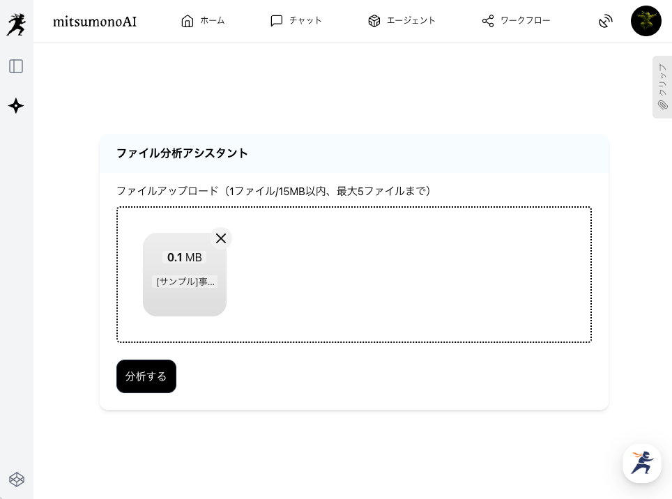Click the satellite dish icon in header
The image size is (672, 499).
click(x=605, y=21)
